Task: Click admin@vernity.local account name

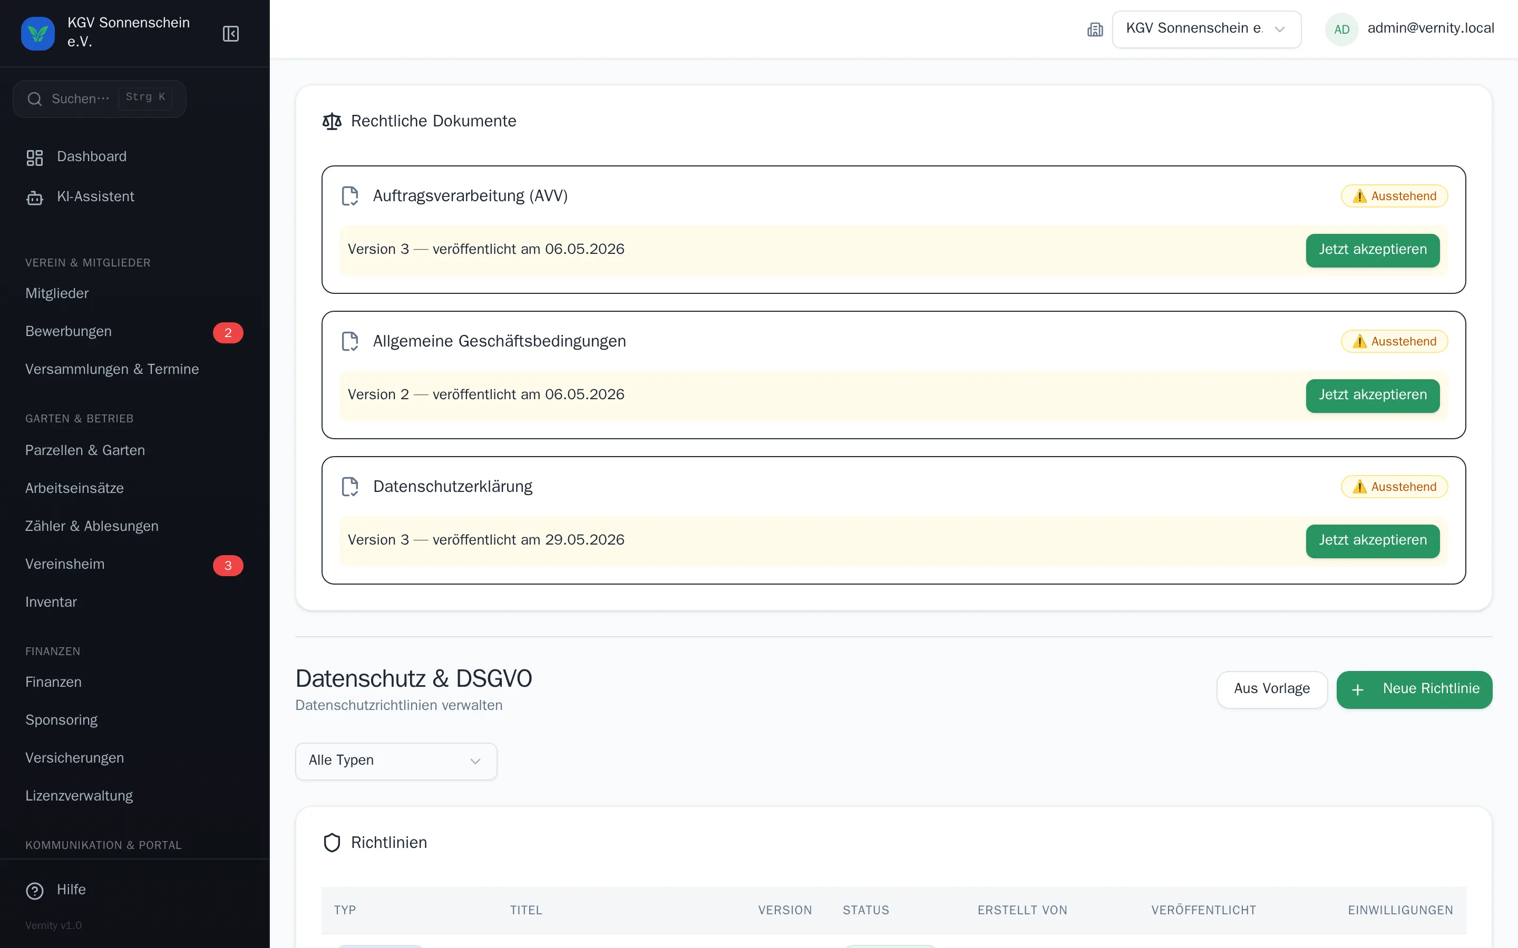Action: click(1430, 28)
